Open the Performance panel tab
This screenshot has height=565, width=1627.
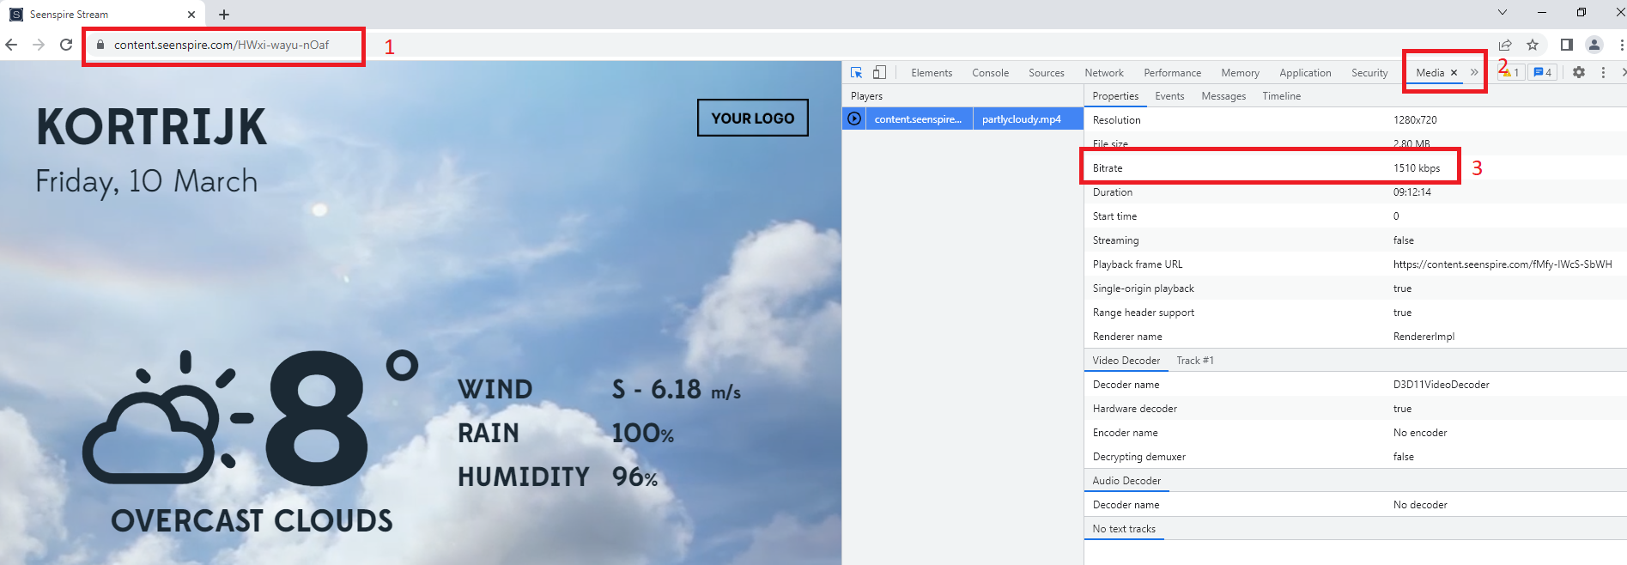point(1172,73)
